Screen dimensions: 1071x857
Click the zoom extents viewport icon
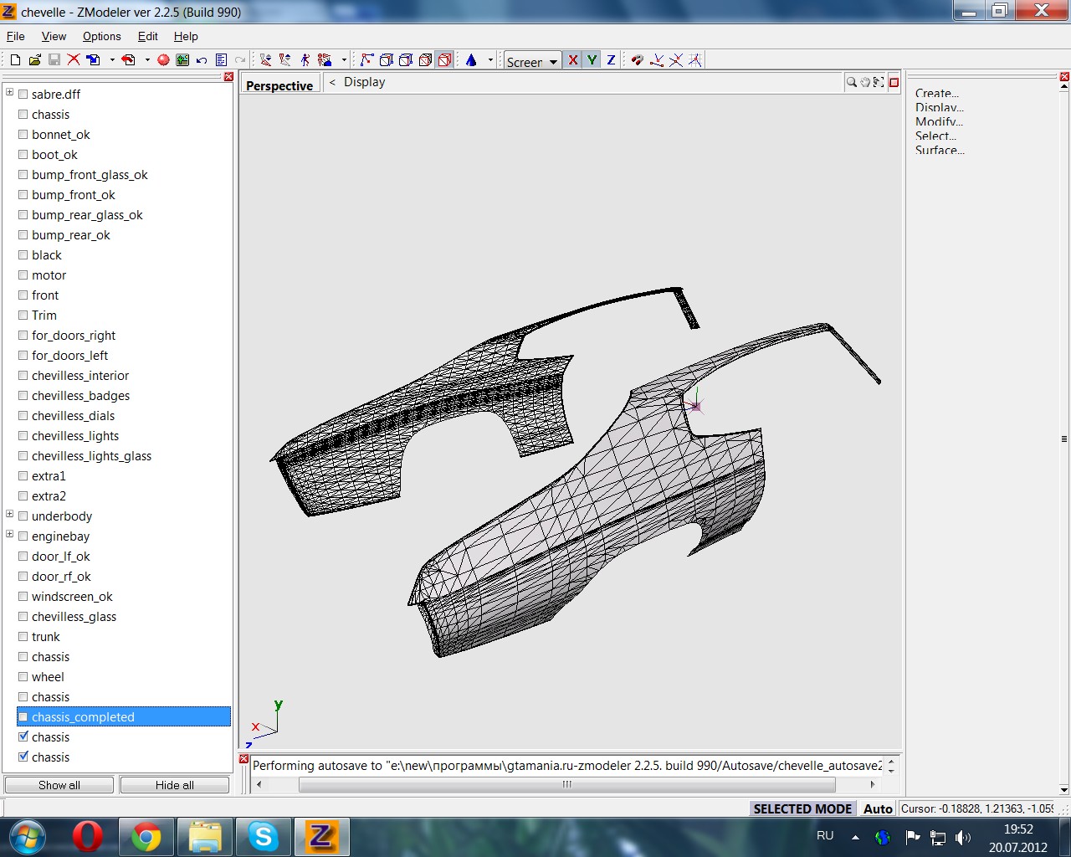pyautogui.click(x=879, y=82)
